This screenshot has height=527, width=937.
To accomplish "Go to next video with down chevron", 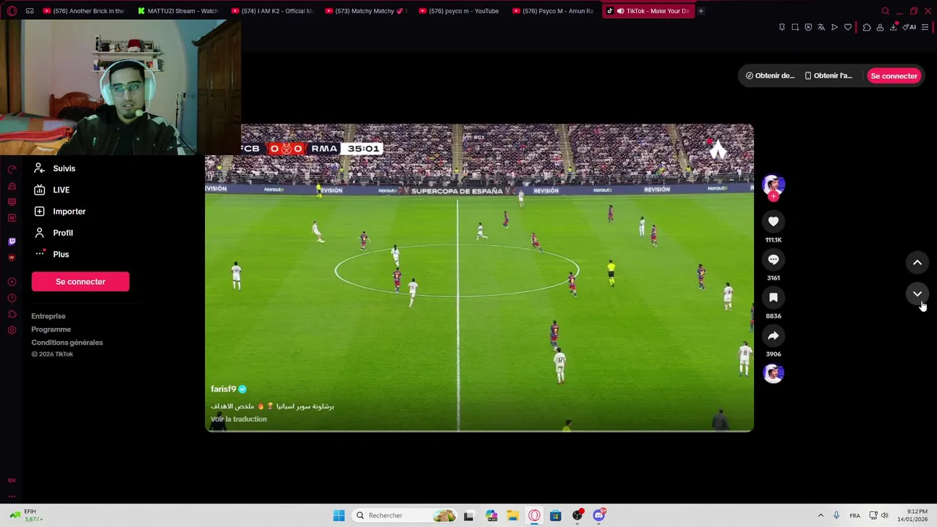I will tap(917, 294).
